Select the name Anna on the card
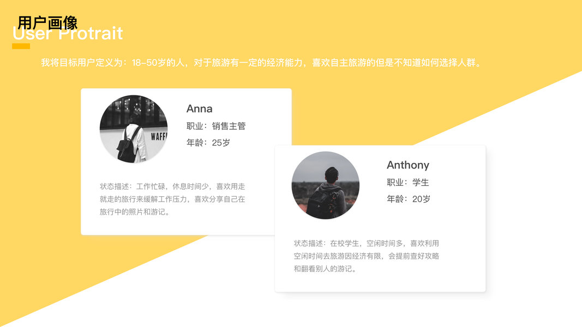The image size is (582, 327). click(199, 108)
